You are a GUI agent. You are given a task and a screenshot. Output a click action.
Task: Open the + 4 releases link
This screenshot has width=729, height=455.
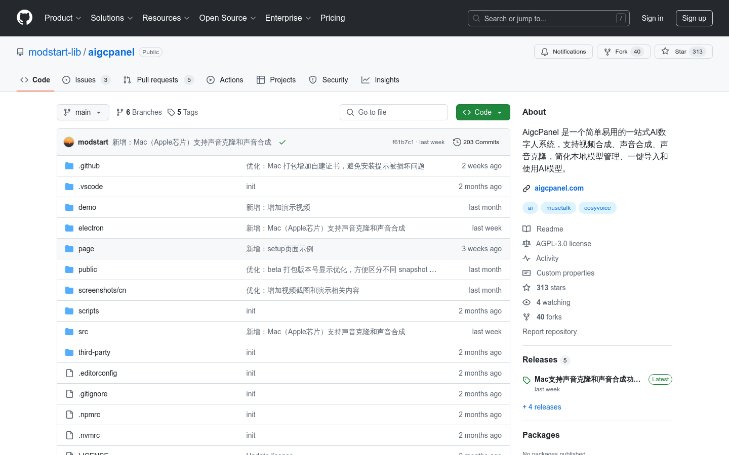click(542, 407)
